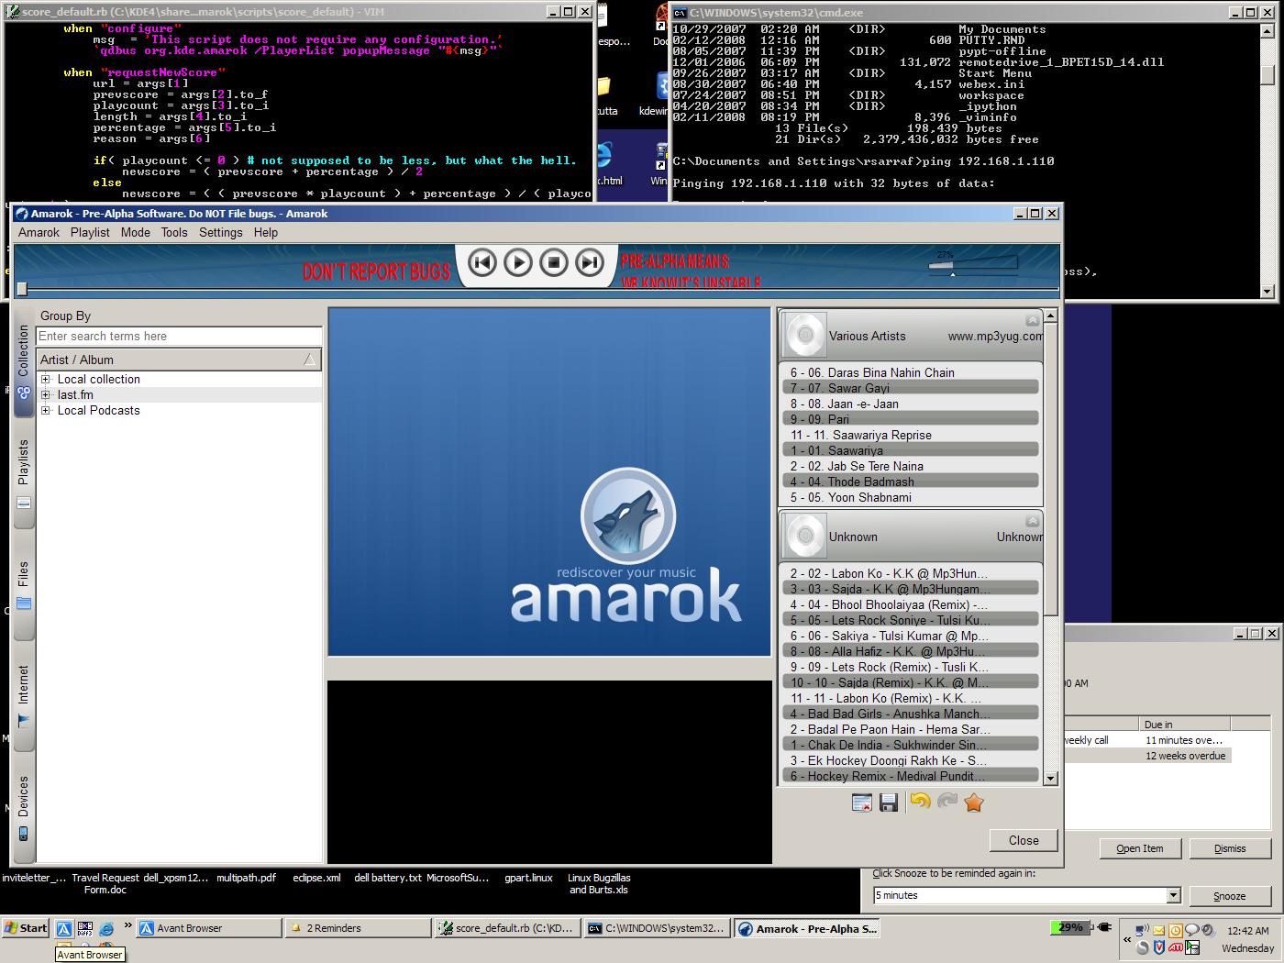The width and height of the screenshot is (1284, 963).
Task: Clear the playlist using the clear icon
Action: point(862,802)
